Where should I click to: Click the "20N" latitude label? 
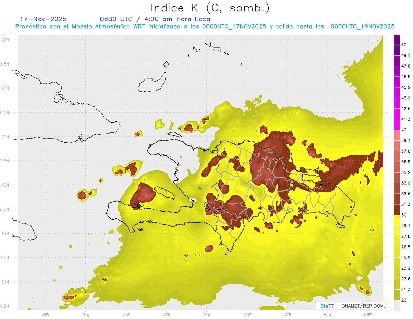click(x=6, y=137)
